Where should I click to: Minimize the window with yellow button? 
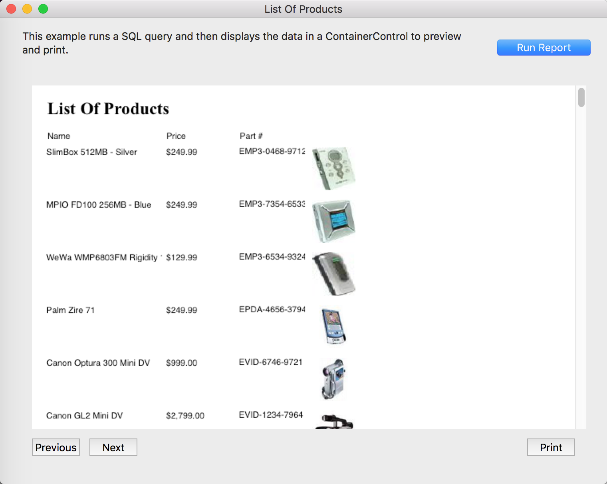pyautogui.click(x=27, y=8)
